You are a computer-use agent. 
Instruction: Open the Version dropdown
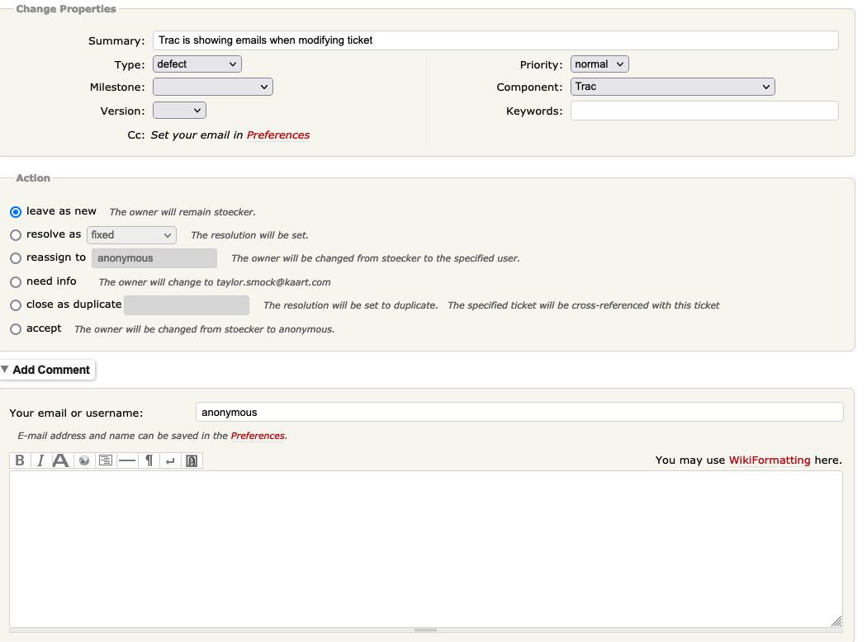tap(179, 111)
